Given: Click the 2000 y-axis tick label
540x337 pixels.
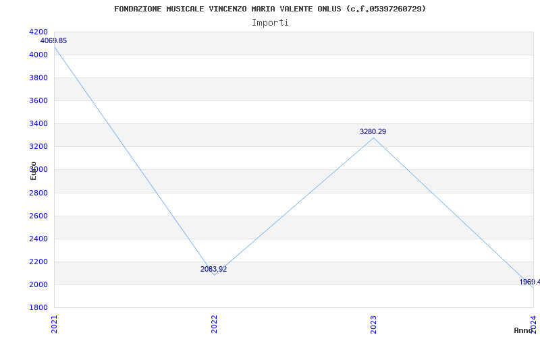Looking at the screenshot, I should (38, 284).
